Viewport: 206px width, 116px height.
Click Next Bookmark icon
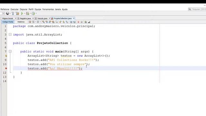click(64, 22)
